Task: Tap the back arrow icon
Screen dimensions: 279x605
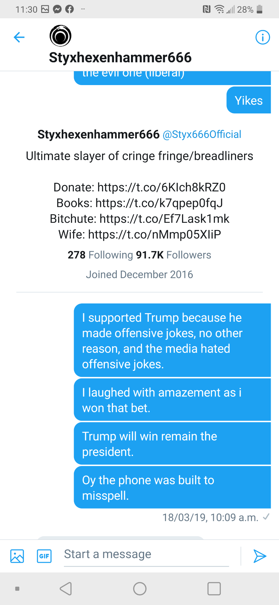Action: point(19,37)
